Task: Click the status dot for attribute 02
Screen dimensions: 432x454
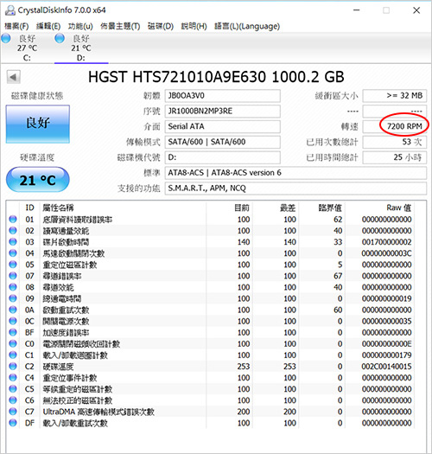Action: [13, 231]
